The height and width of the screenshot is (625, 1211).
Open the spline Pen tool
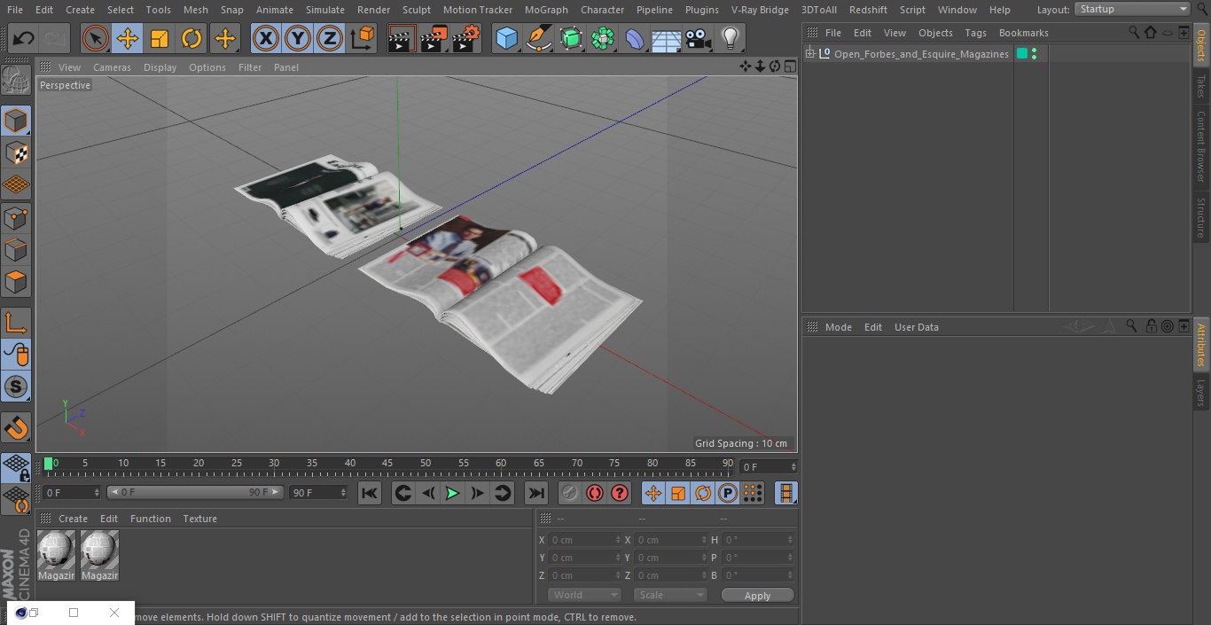click(x=539, y=38)
